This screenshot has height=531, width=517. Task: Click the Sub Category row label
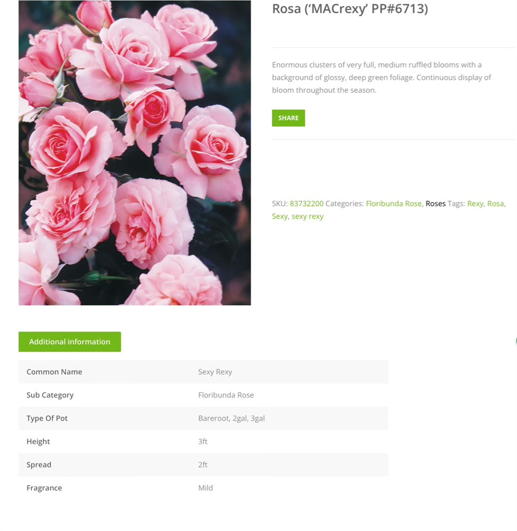tap(50, 395)
